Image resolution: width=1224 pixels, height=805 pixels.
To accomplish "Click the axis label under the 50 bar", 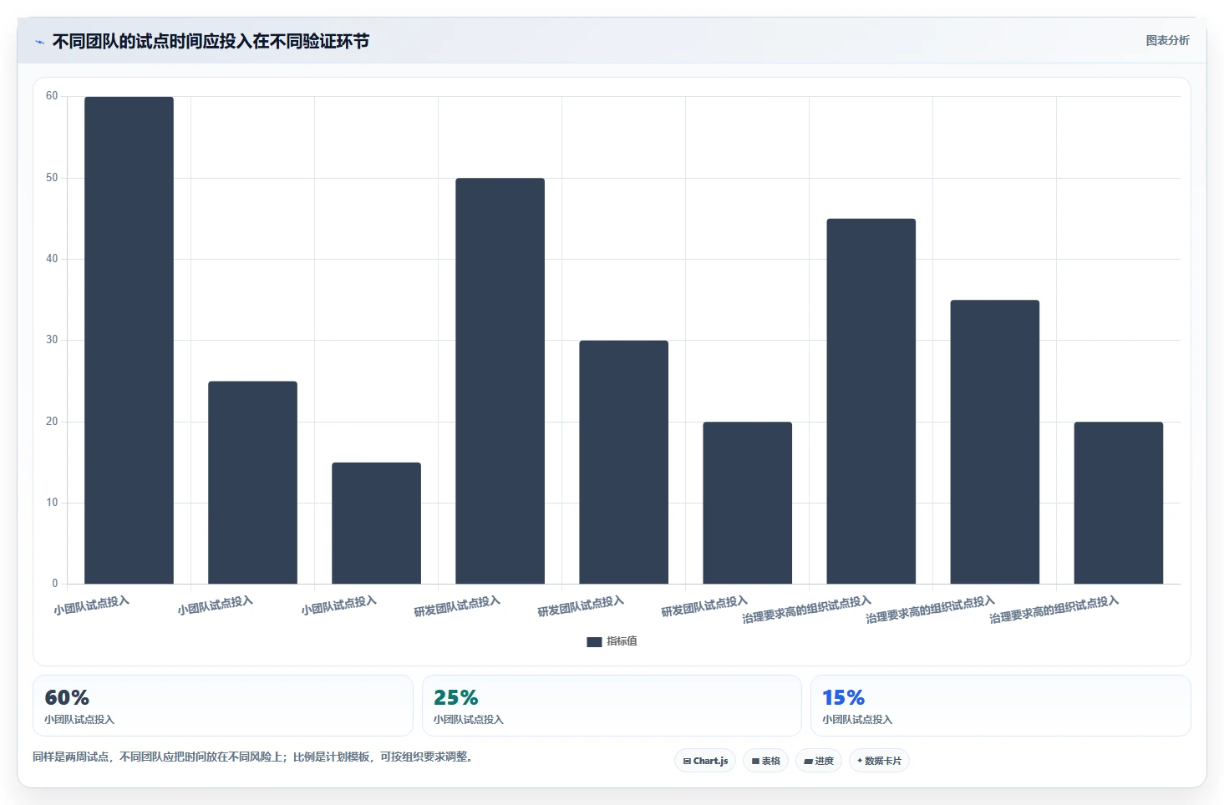I will click(457, 606).
